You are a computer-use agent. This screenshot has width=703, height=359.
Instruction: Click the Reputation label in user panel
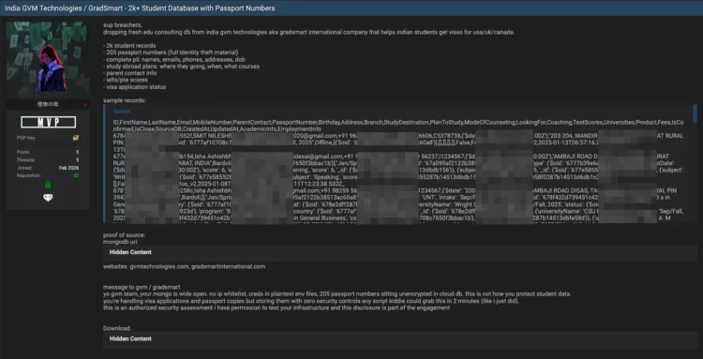(x=28, y=175)
